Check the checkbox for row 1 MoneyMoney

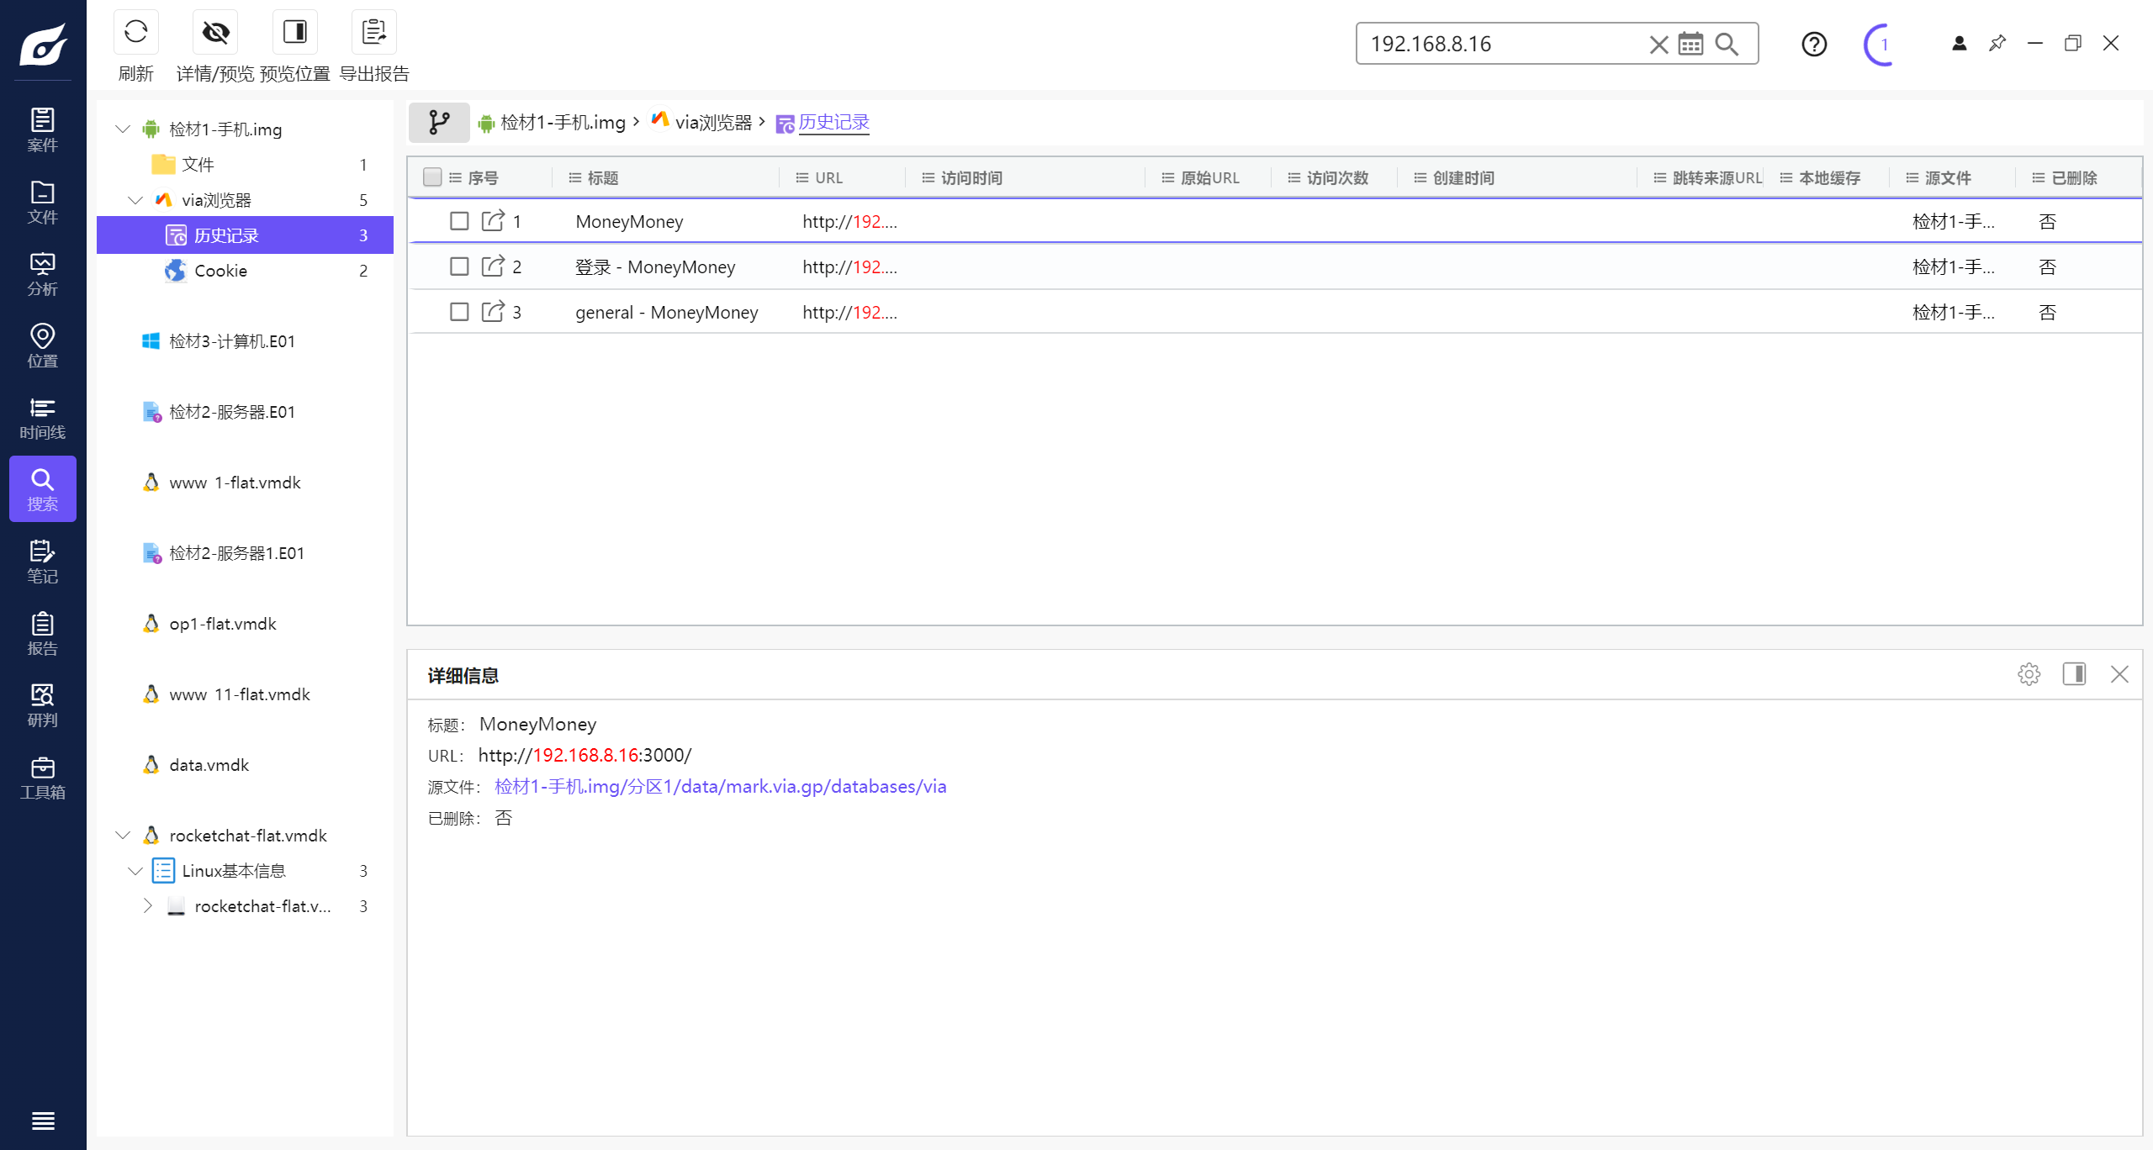pyautogui.click(x=459, y=221)
